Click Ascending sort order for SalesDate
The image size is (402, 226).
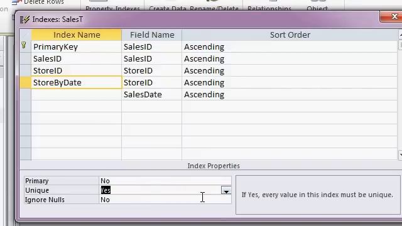pyautogui.click(x=290, y=95)
